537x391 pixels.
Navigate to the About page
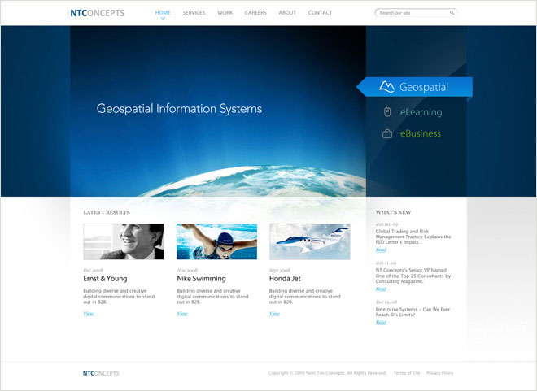287,12
